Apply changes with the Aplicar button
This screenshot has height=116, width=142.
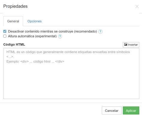131,111
